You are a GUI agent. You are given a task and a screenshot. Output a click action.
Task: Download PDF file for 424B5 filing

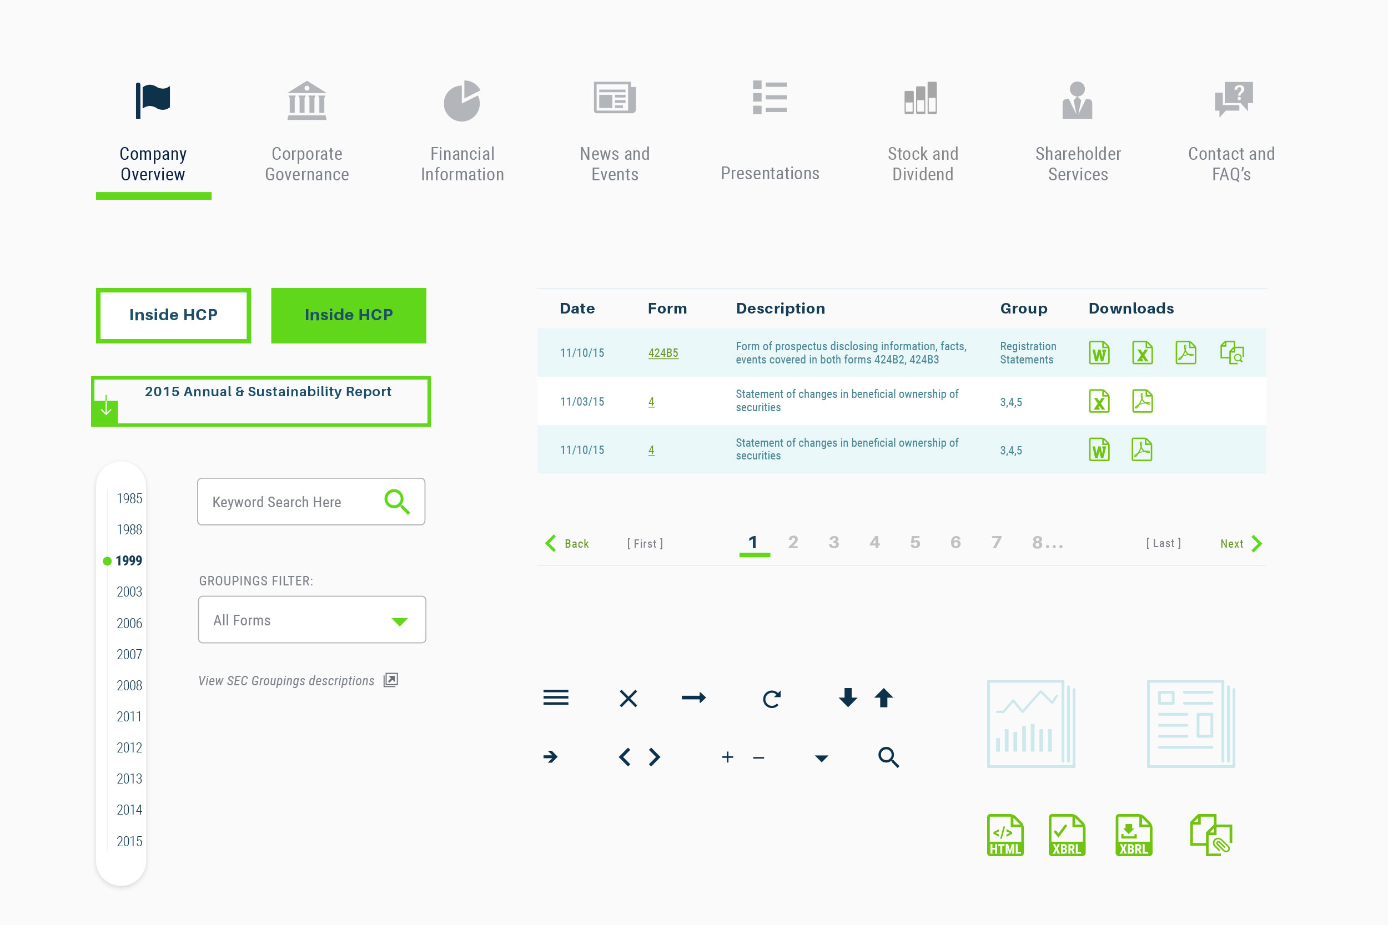[1185, 353]
